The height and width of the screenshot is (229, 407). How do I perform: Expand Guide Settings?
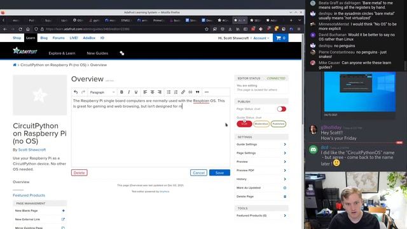[x=261, y=144]
